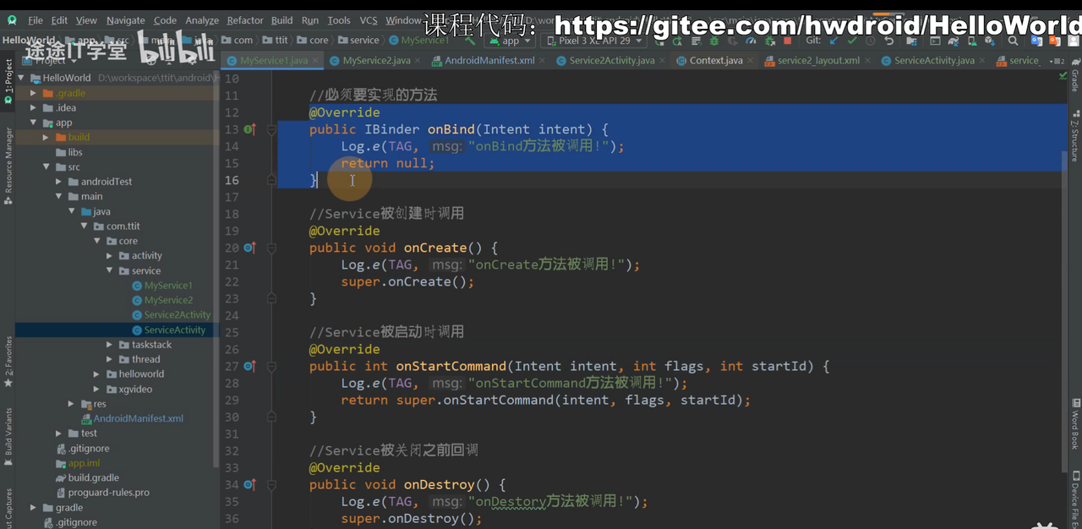Open the SDK Manager icon

tap(989, 40)
